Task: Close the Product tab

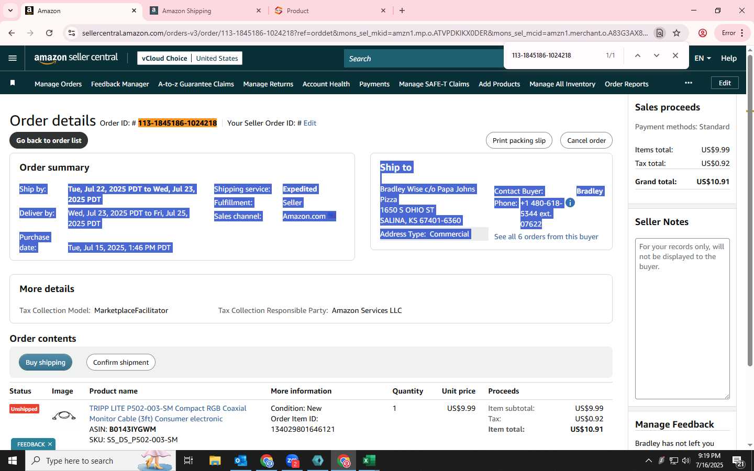Action: pos(383,10)
